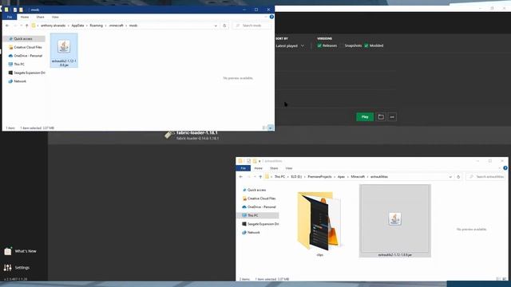The image size is (511, 287).
Task: Select Quick access in extrautilities window sidebar
Action: click(x=257, y=190)
